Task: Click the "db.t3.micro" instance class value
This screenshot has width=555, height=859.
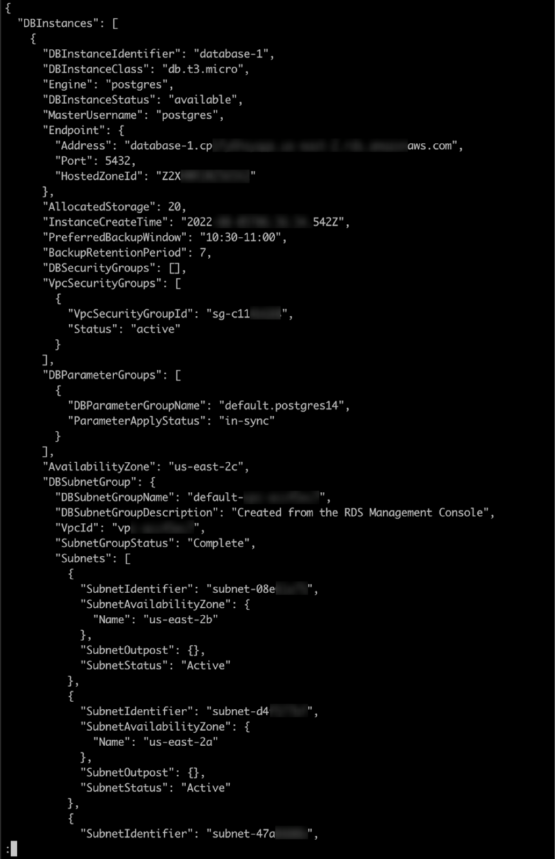Action: pyautogui.click(x=202, y=69)
